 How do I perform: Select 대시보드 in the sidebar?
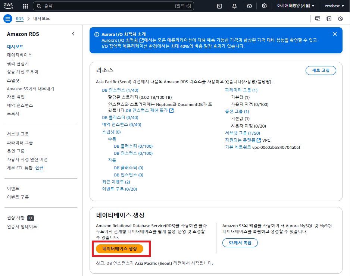15,47
